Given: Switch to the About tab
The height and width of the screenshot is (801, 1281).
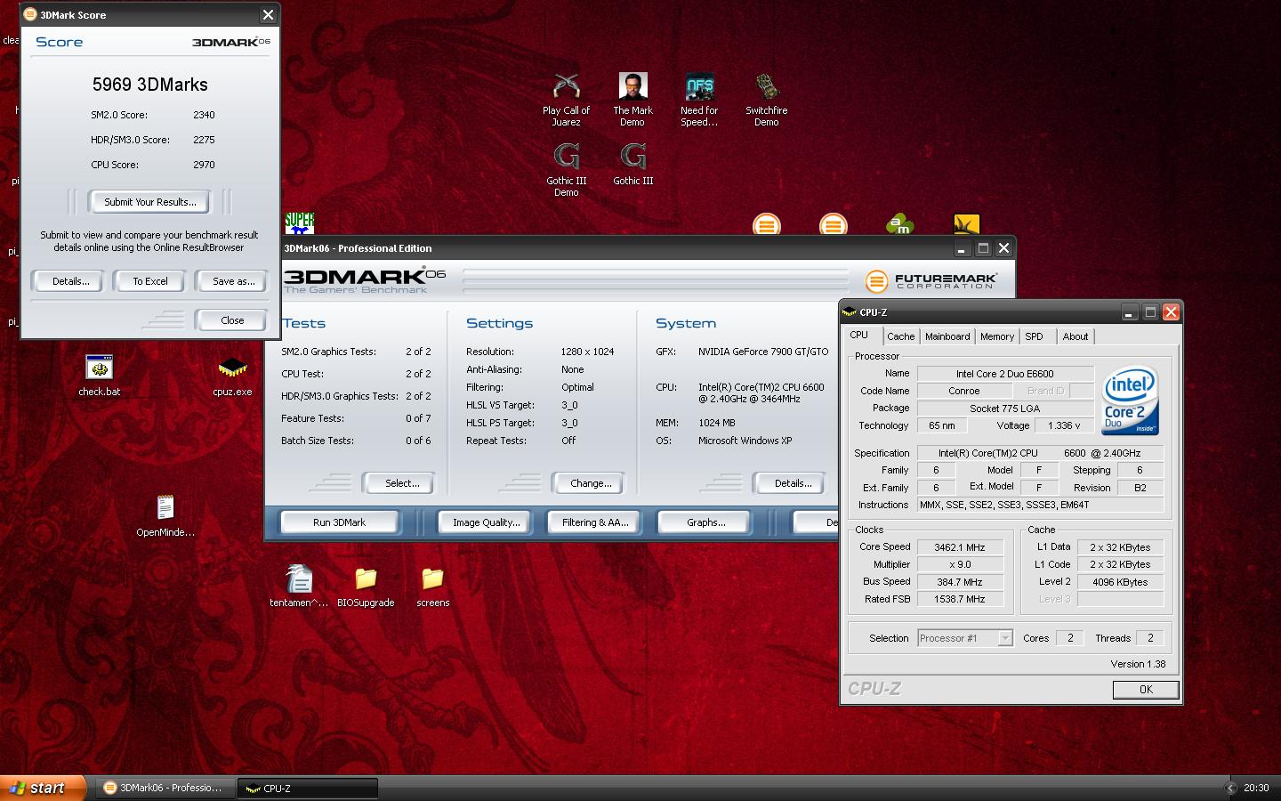Looking at the screenshot, I should coord(1076,336).
